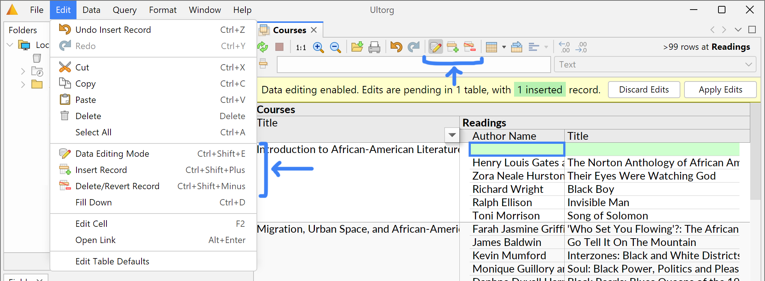
Task: Expand the history folder tree node
Action: pos(23,71)
